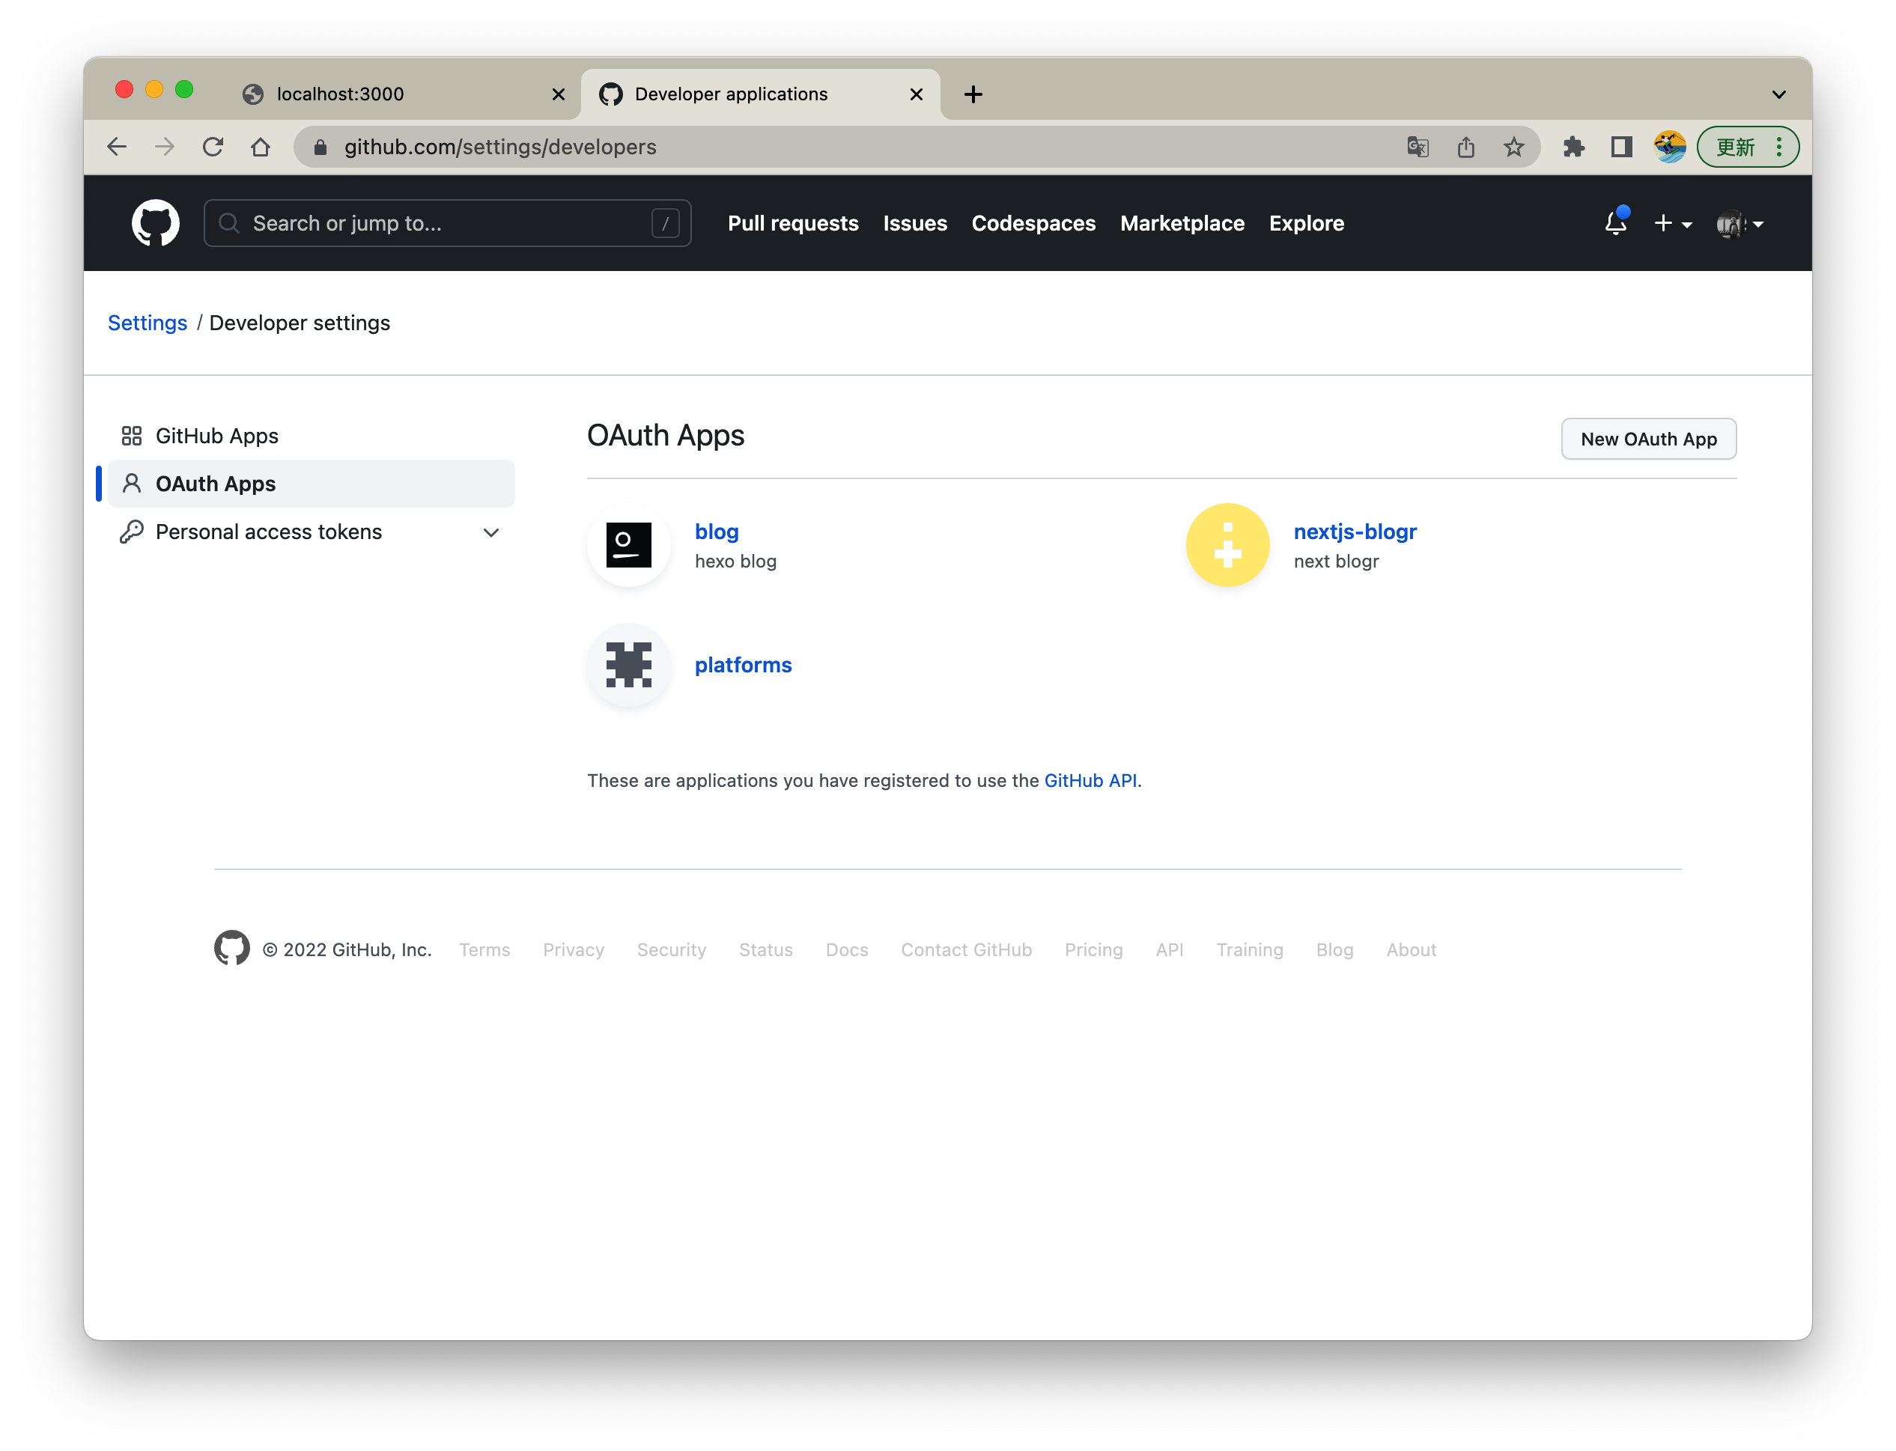This screenshot has width=1896, height=1451.
Task: Open the user avatar menu dropdown
Action: click(x=1739, y=224)
